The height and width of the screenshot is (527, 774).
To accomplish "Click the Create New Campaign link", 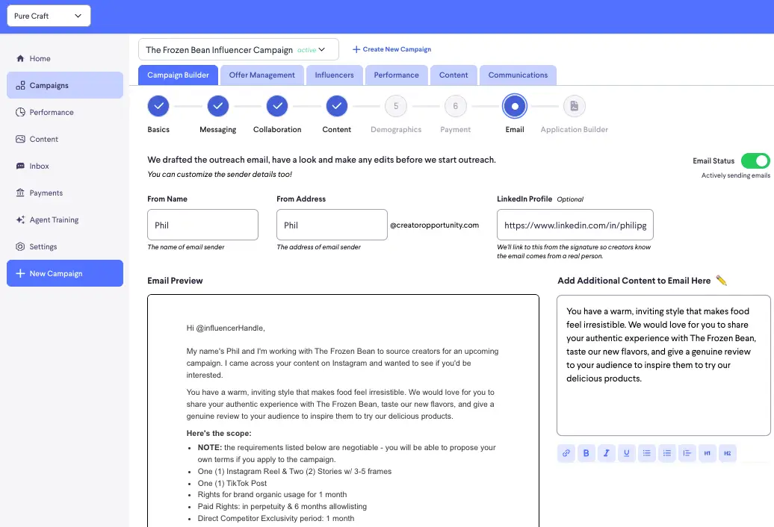I will click(392, 49).
